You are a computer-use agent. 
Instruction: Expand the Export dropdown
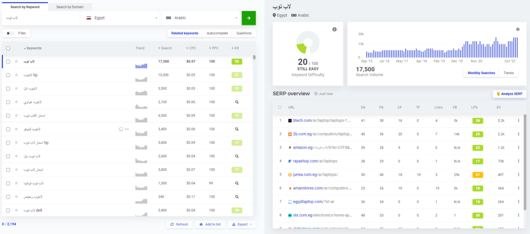[242, 225]
